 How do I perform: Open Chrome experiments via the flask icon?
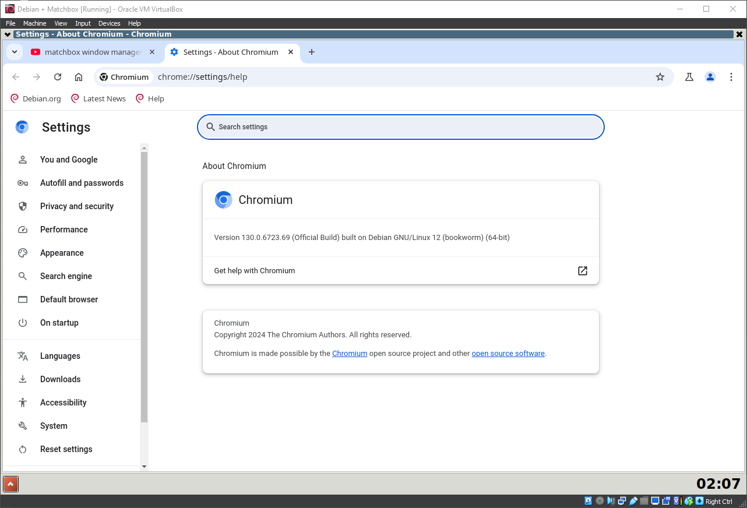pos(689,76)
